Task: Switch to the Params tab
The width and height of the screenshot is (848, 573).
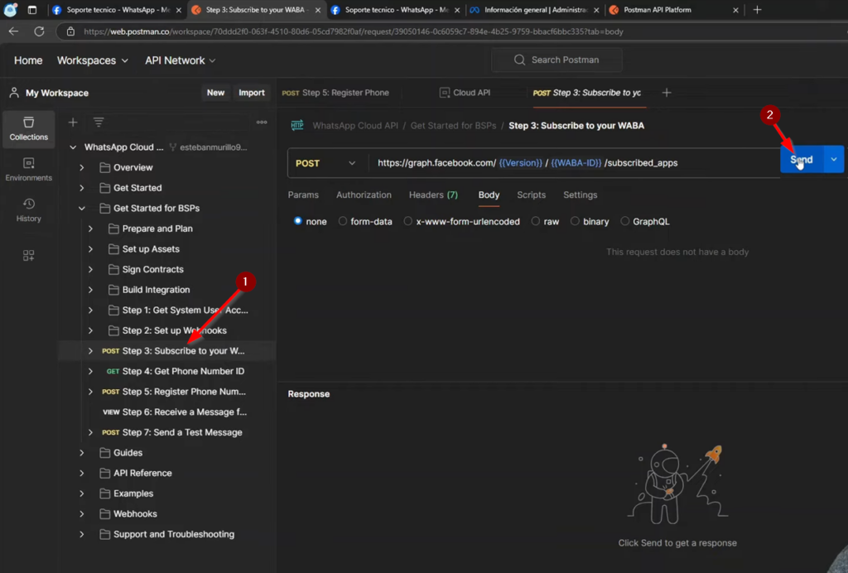Action: click(303, 195)
